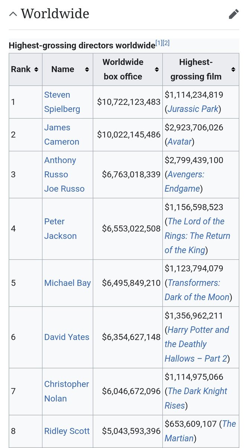The width and height of the screenshot is (248, 448).
Task: Open James Cameron article link
Action: pos(62,135)
